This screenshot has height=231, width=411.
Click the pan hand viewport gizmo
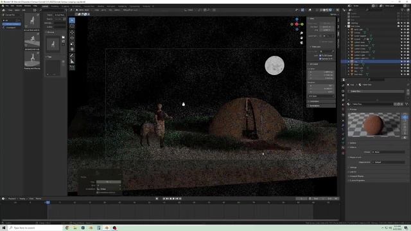coord(301,38)
